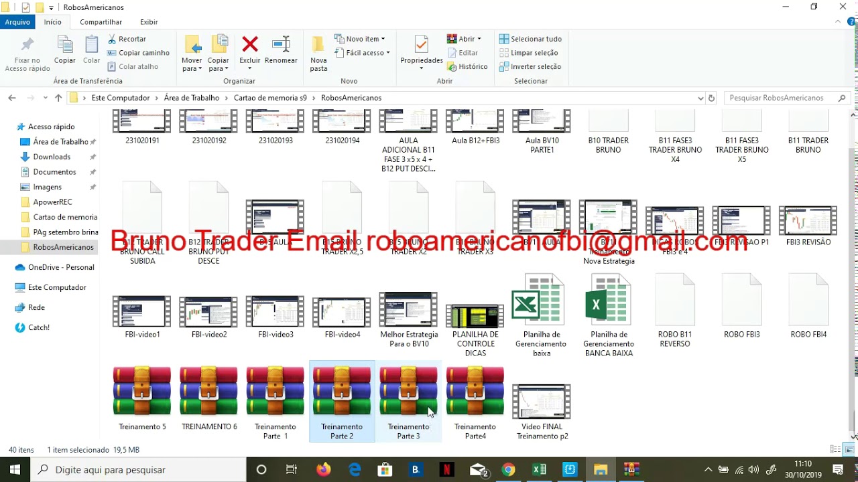Click Cartao de memoria s9 breadcrumb
Image resolution: width=858 pixels, height=482 pixels.
click(270, 98)
